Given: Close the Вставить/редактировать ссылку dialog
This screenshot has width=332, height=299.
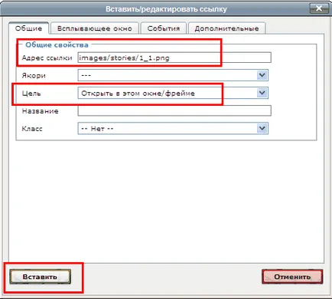Looking at the screenshot, I should coord(319,8).
